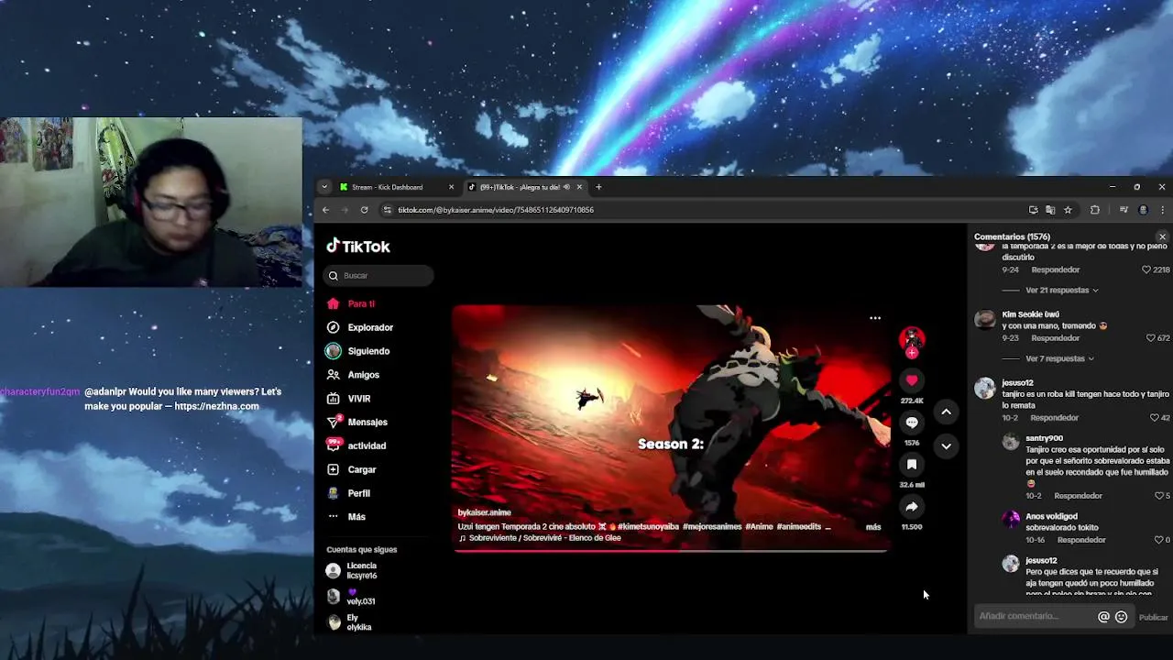Screen dimensions: 1173x660
Task: Mute the TikTok tab audio icon
Action: click(566, 187)
